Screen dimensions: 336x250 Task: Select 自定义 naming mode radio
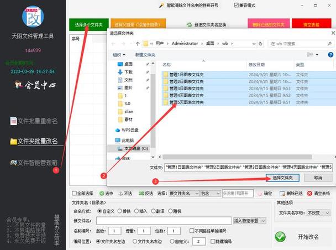coord(99,211)
